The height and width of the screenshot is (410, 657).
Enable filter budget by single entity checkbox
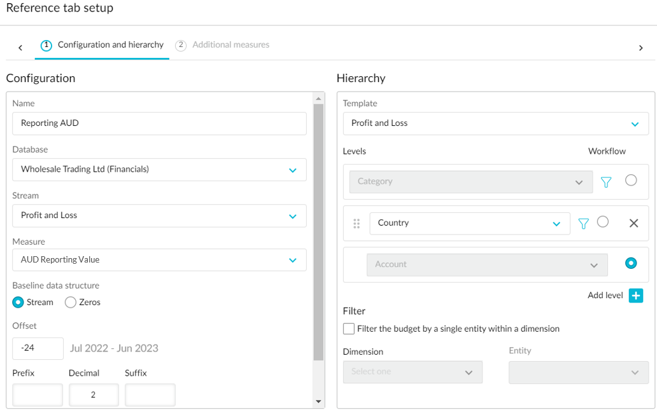[x=349, y=329]
